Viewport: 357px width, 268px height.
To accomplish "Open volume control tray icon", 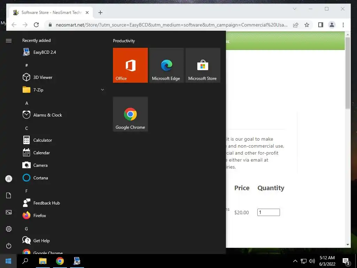I will coord(312,261).
